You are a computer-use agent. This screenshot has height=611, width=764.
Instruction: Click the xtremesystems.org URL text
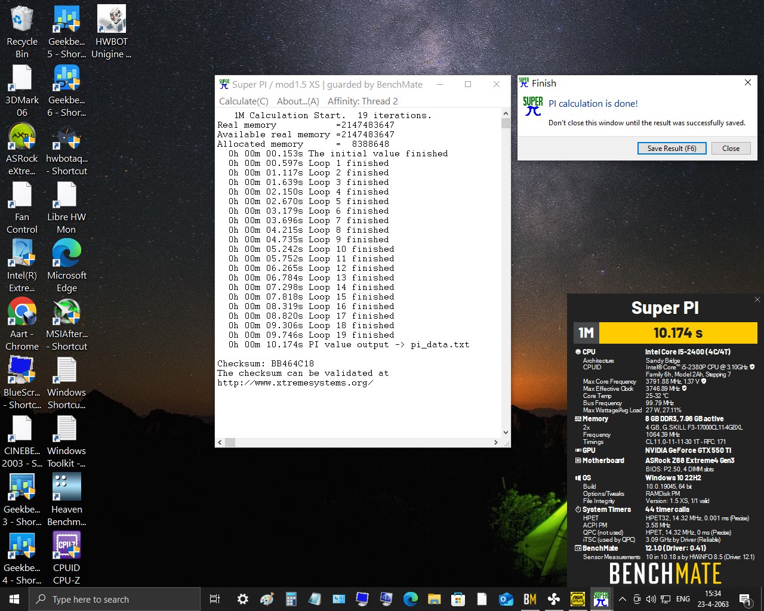295,383
